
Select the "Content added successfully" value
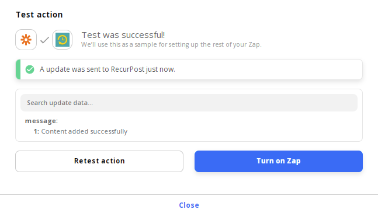[x=84, y=131]
